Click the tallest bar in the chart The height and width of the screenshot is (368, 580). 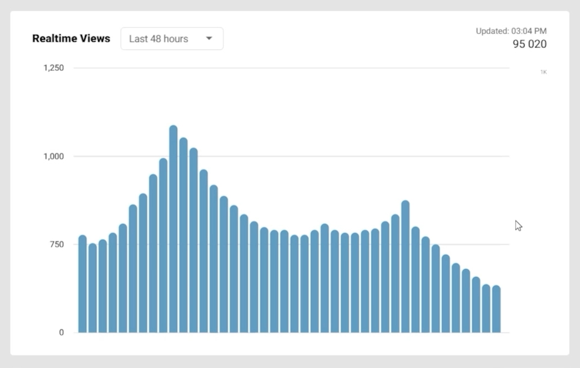173,229
